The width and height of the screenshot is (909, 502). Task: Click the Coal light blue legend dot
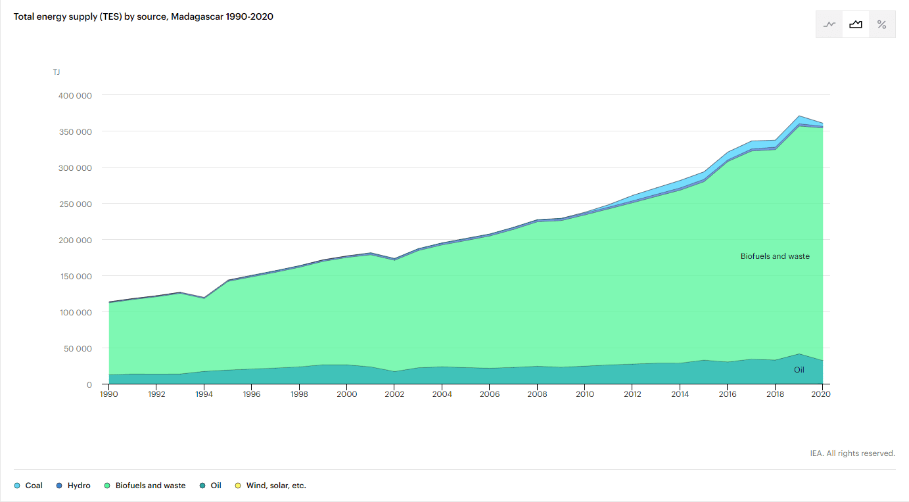click(17, 486)
